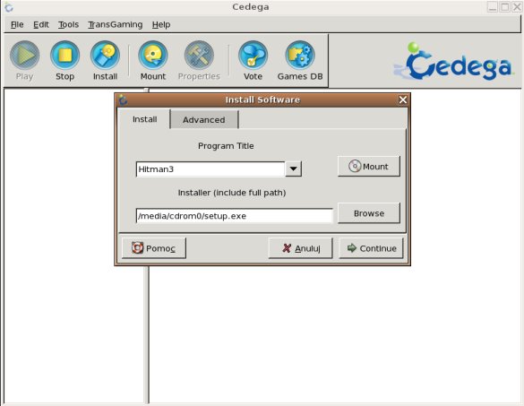Click the Install toolbar icon
524x406 pixels.
(105, 60)
